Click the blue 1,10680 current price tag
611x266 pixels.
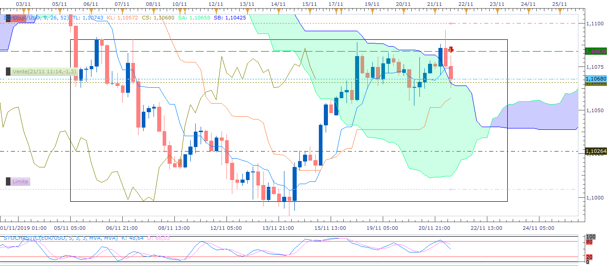point(596,79)
